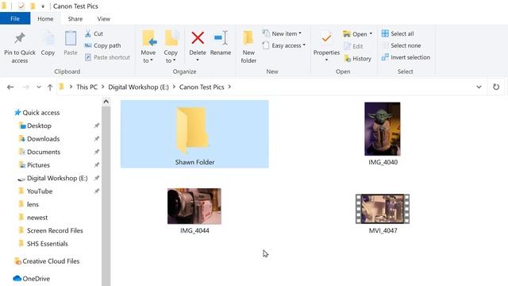Viewport: 508px width, 286px height.
Task: Select the Shawn Folder item
Action: pyautogui.click(x=194, y=134)
